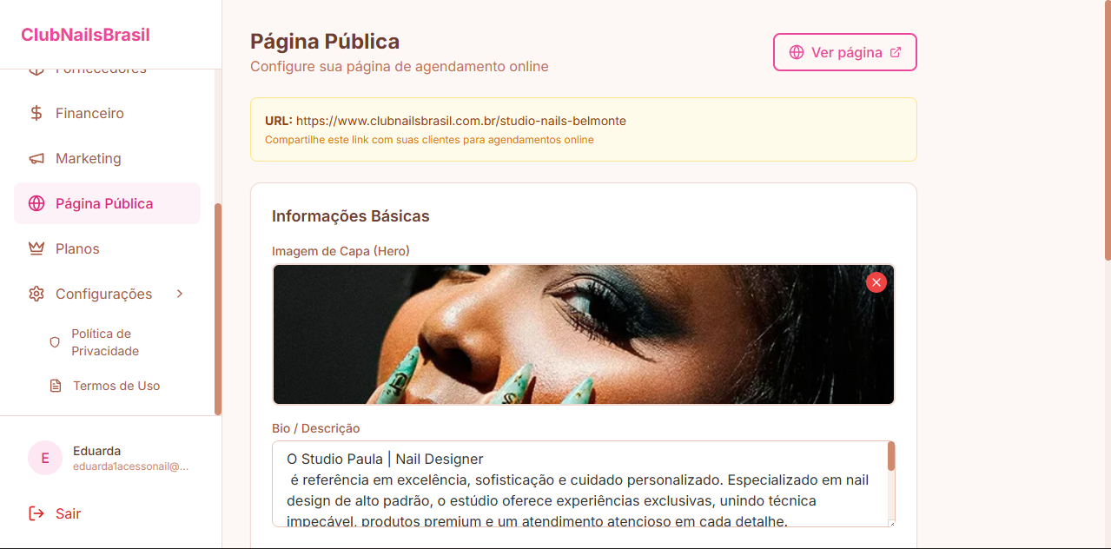Click the globe icon beside Página Pública
1111x549 pixels.
(36, 203)
